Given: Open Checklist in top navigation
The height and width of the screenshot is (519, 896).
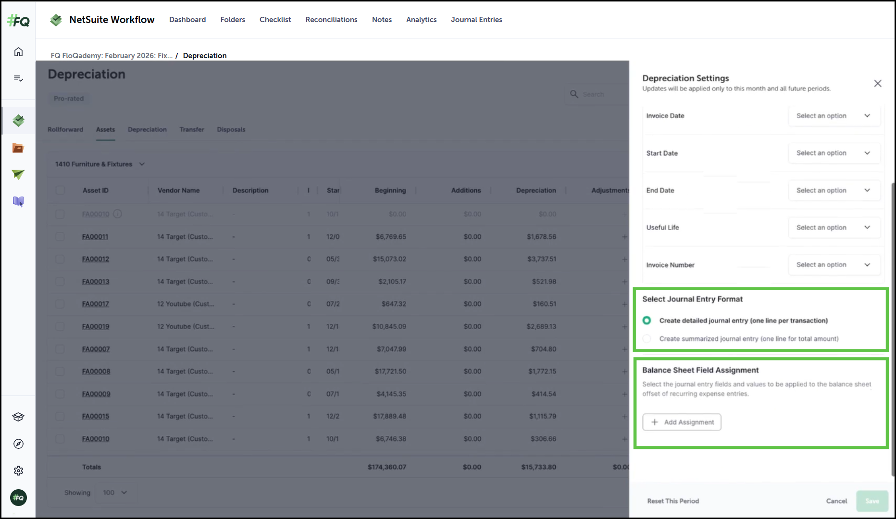Looking at the screenshot, I should click(275, 20).
